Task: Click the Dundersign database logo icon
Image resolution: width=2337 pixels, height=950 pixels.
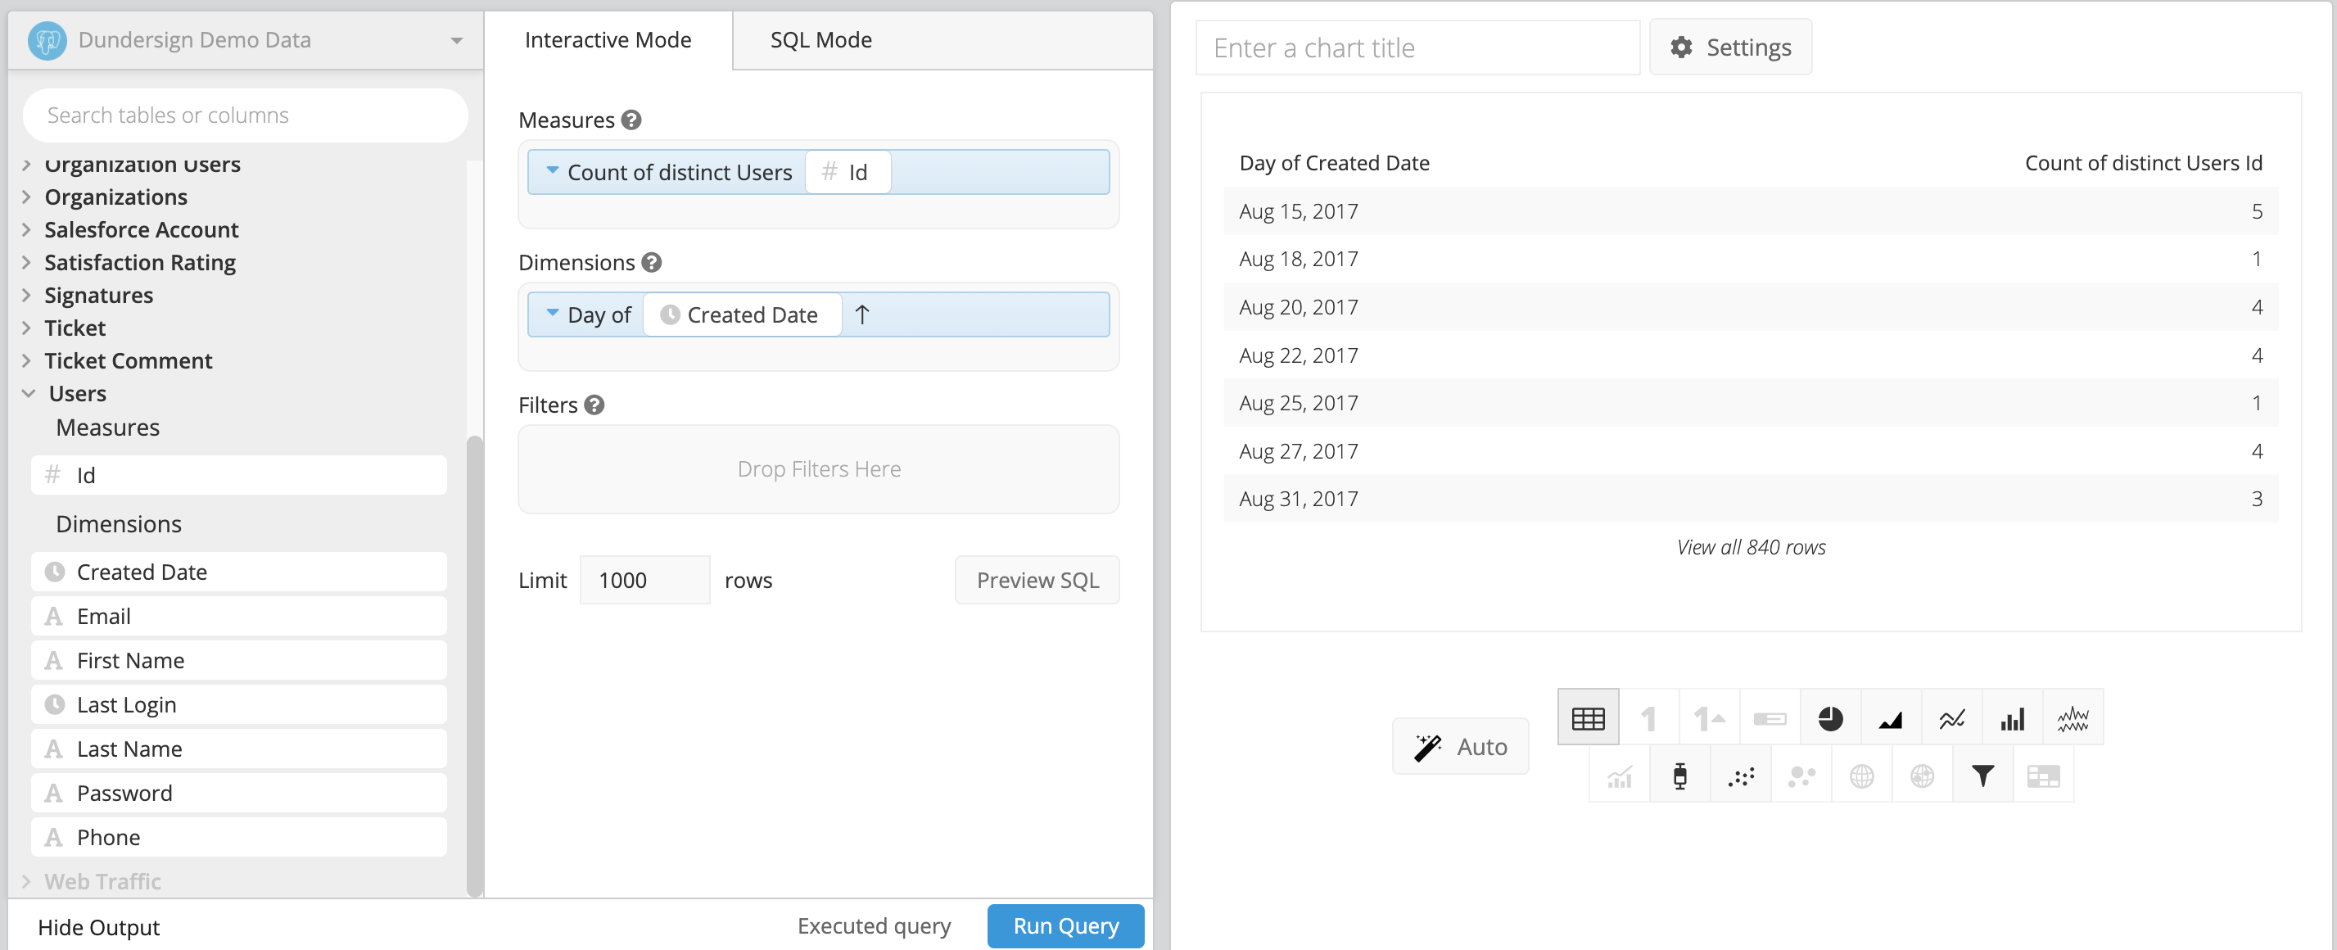Action: [x=47, y=40]
